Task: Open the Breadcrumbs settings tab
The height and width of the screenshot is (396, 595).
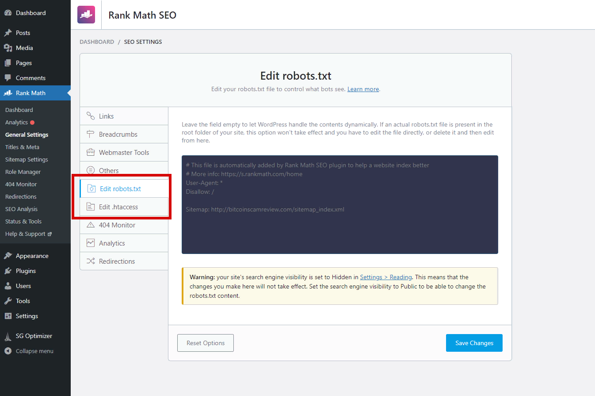Action: tap(124, 134)
